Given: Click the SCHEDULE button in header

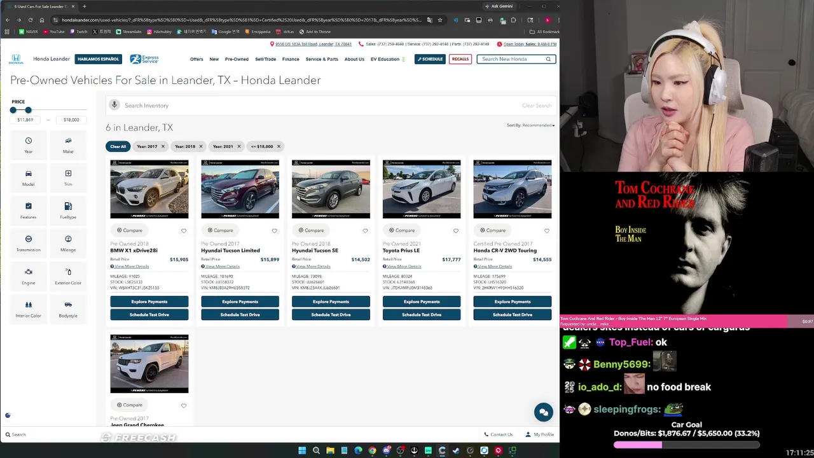Looking at the screenshot, I should (430, 59).
